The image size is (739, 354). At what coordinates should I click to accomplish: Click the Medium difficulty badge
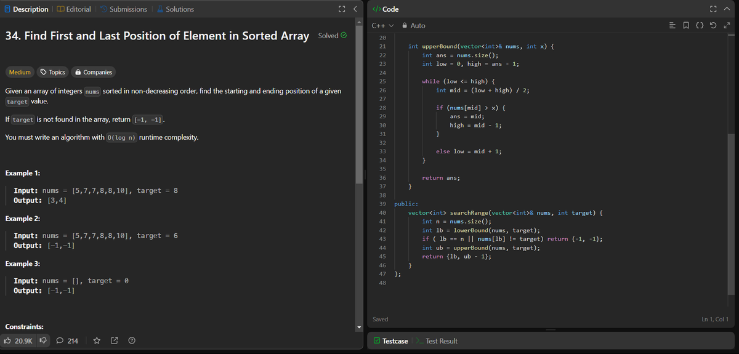19,72
